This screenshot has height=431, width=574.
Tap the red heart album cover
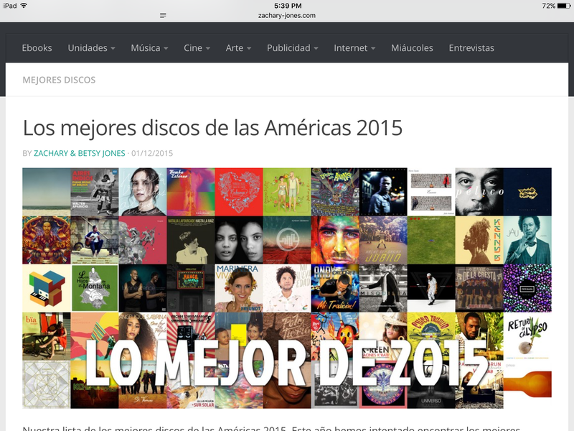(239, 192)
